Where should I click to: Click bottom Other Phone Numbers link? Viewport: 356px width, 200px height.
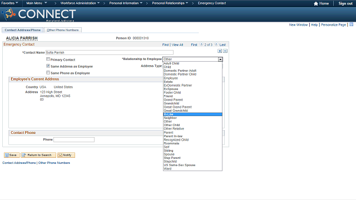coord(54,163)
